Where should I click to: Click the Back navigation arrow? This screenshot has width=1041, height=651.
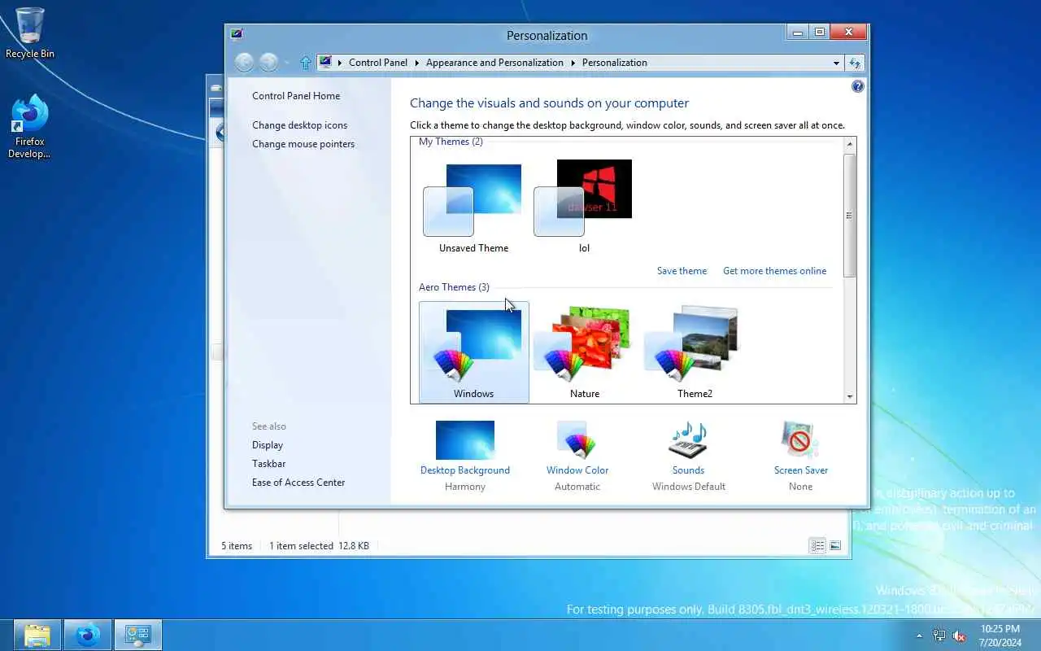tap(244, 62)
